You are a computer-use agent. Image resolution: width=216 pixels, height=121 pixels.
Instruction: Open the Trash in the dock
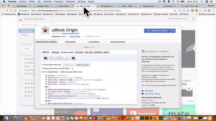[x=210, y=118]
